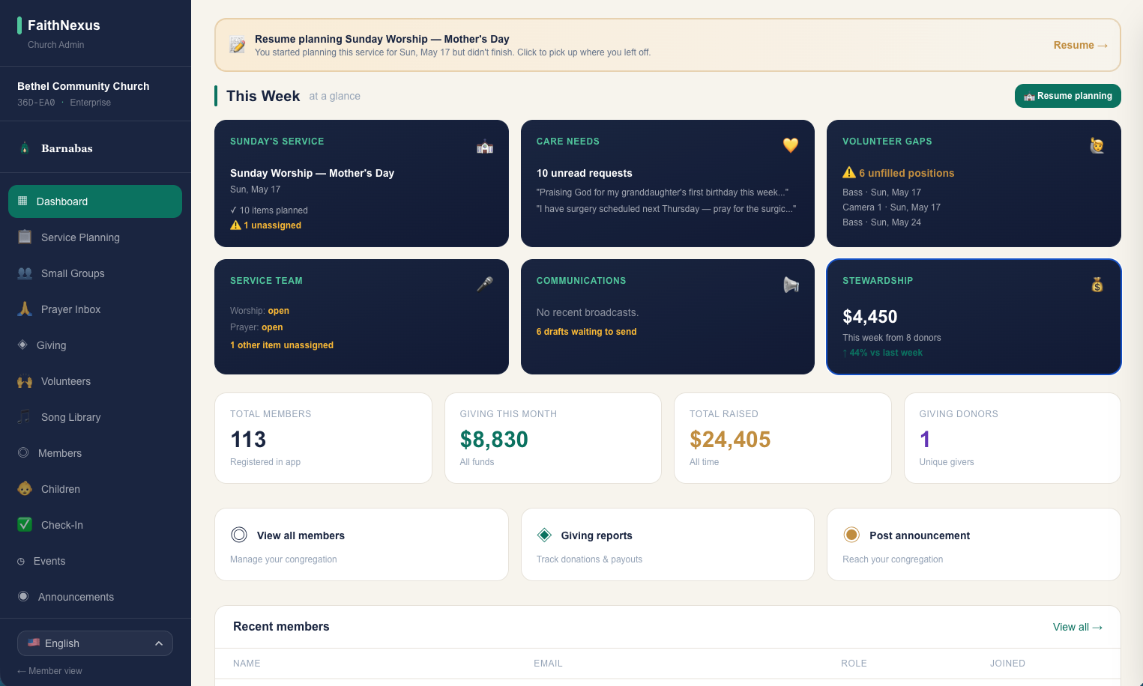Click the Check-In green checkmark icon
This screenshot has height=686, width=1143.
click(25, 524)
